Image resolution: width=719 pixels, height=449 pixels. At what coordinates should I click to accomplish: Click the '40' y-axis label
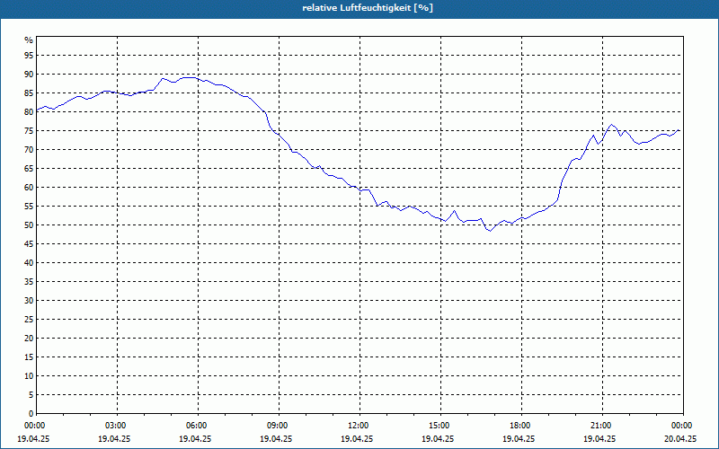[29, 263]
